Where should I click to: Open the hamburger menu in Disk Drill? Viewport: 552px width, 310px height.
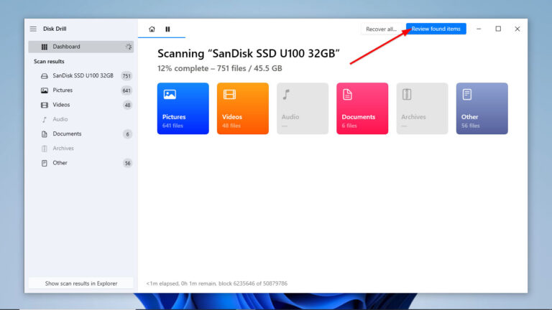point(33,29)
